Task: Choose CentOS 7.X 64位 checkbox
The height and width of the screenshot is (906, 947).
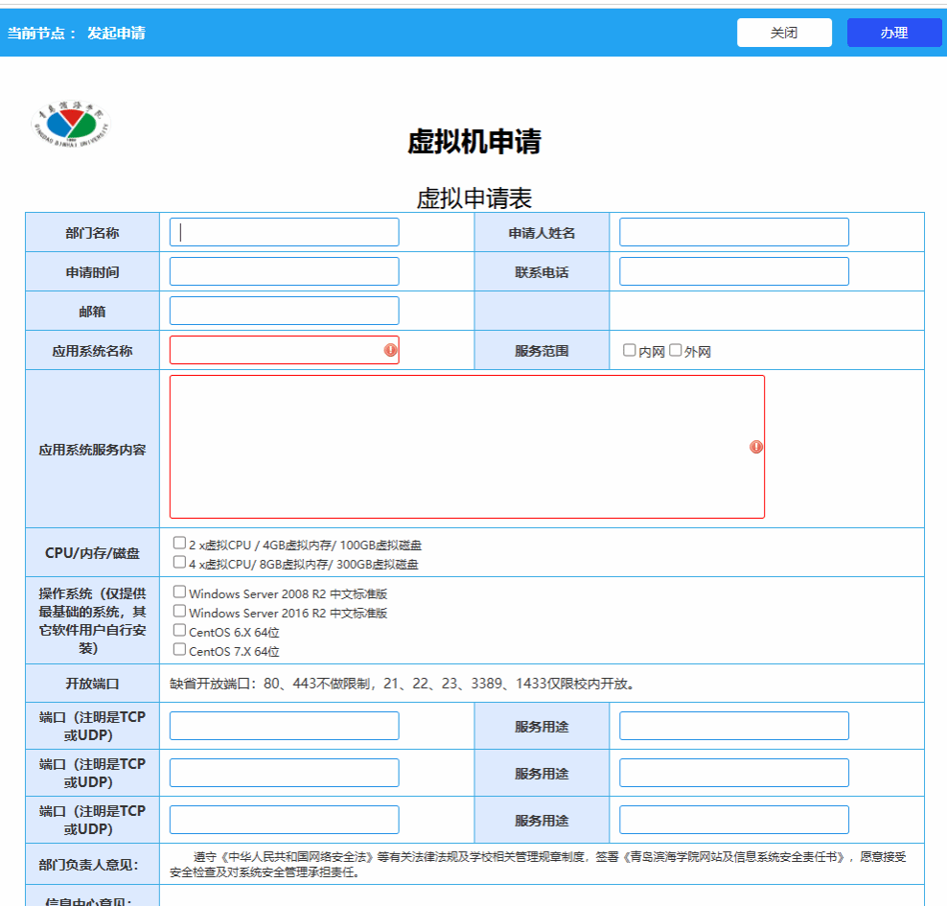Action: 179,649
